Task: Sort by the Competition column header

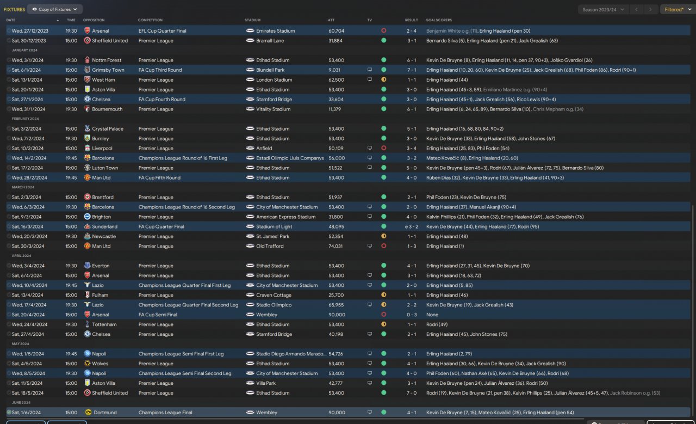Action: tap(150, 20)
